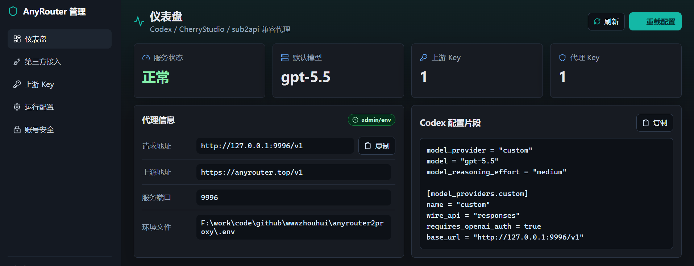The height and width of the screenshot is (266, 694).
Task: Click the wire_api = "responses" line
Action: coord(473,215)
